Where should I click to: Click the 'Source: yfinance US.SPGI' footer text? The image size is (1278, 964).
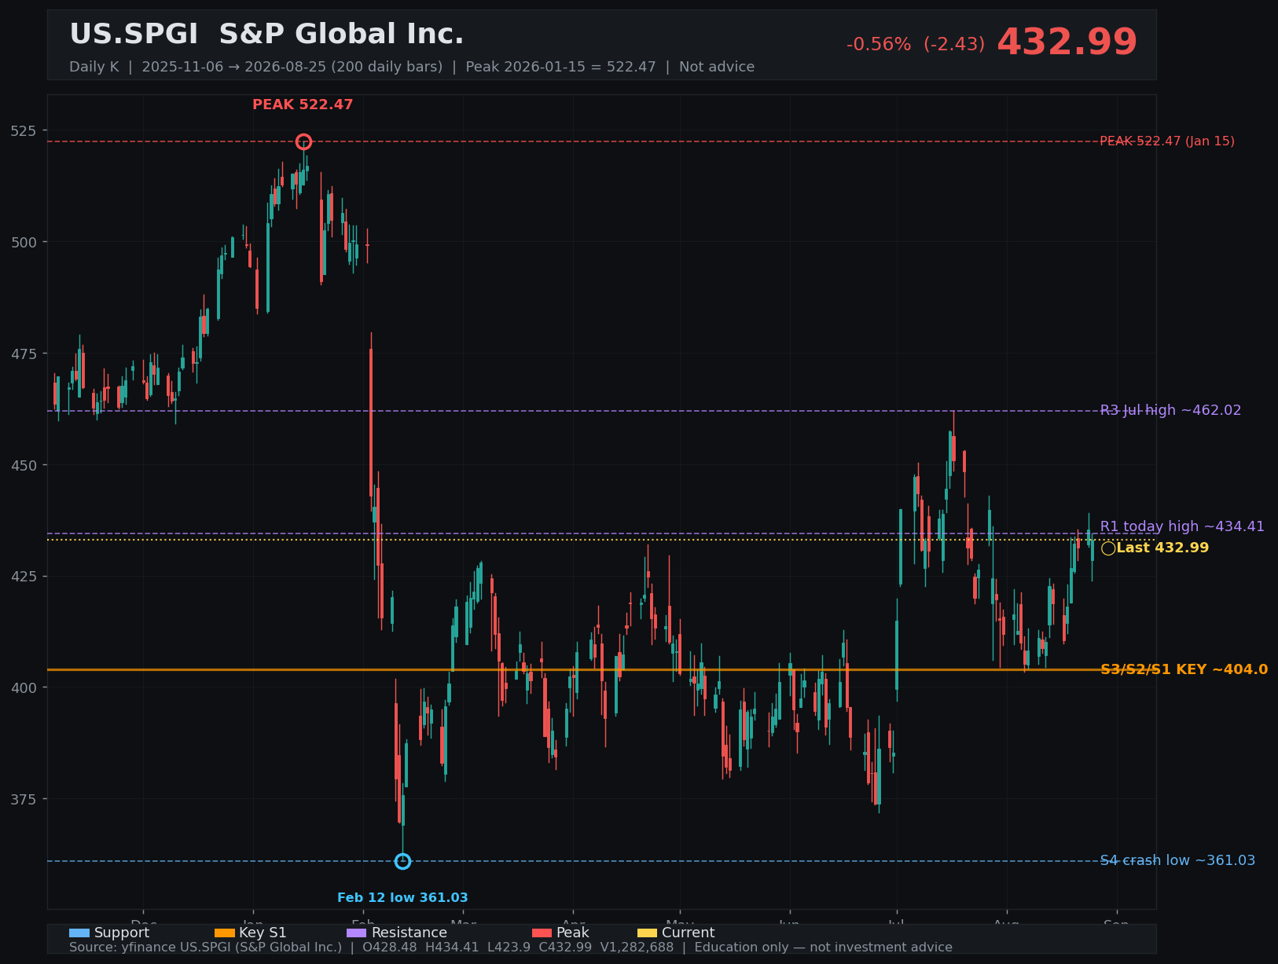click(x=206, y=948)
